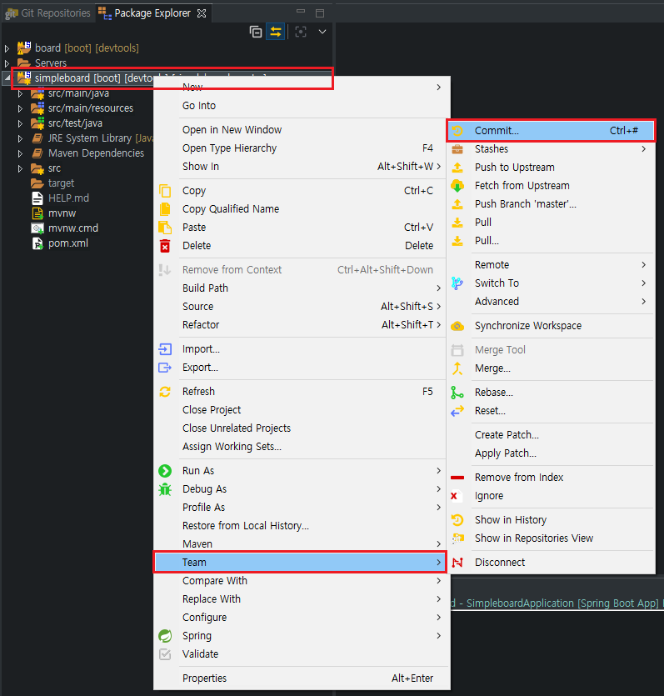The height and width of the screenshot is (696, 664).
Task: Expand the board project node
Action: click(7, 48)
